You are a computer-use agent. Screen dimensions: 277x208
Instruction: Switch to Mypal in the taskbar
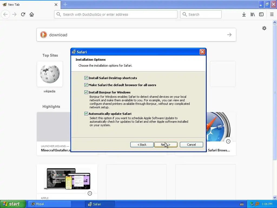click(50, 204)
